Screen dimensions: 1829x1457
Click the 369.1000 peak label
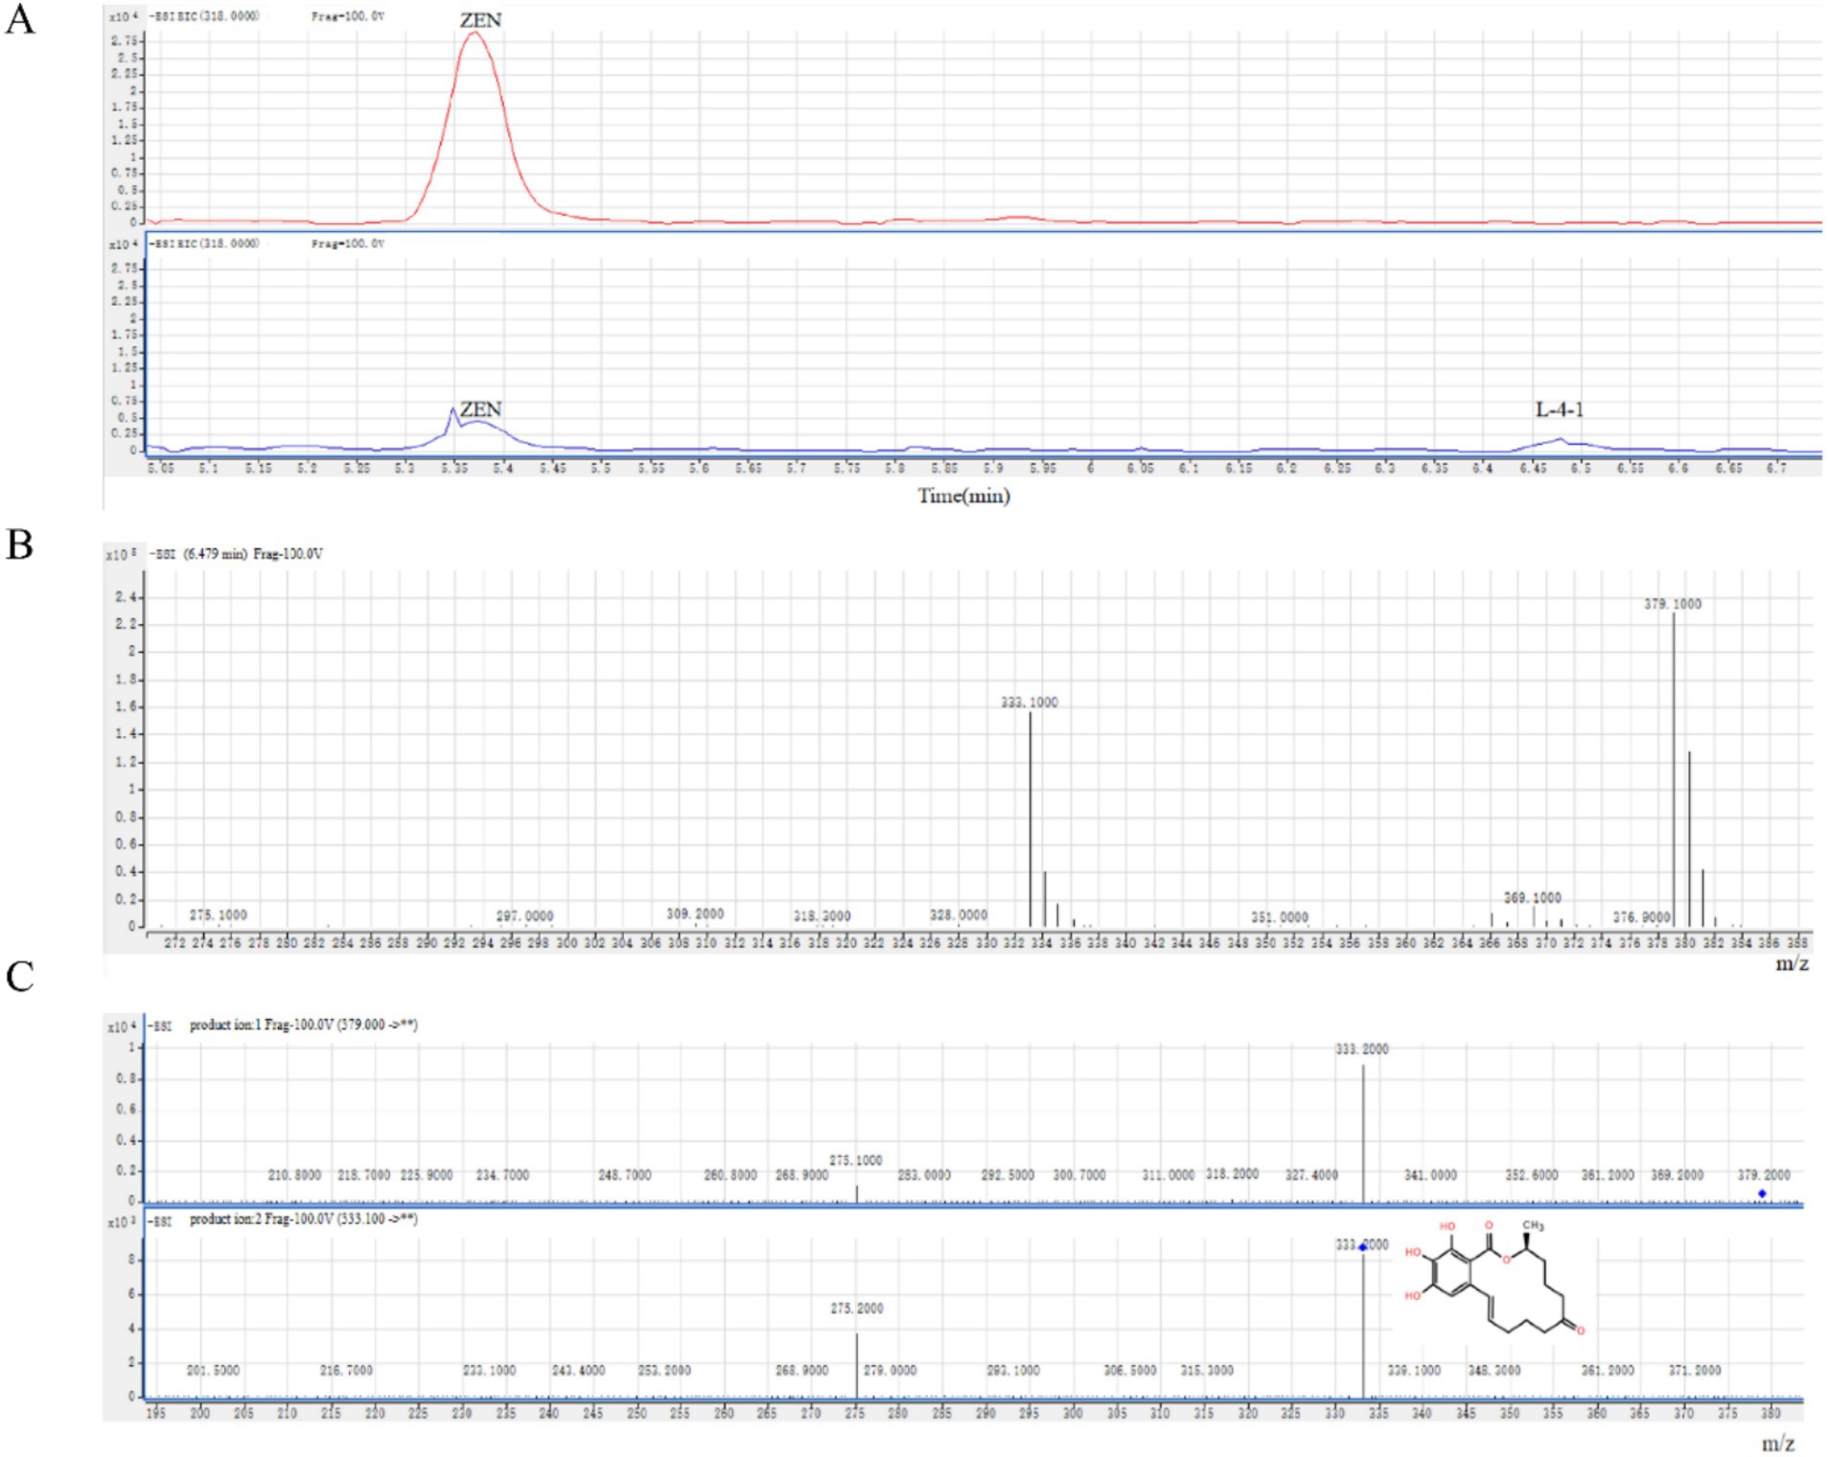tap(1532, 898)
